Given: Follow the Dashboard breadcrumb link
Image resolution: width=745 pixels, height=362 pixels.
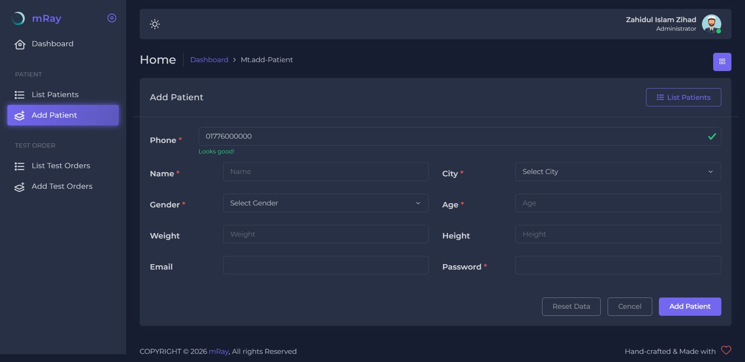Looking at the screenshot, I should tap(209, 60).
